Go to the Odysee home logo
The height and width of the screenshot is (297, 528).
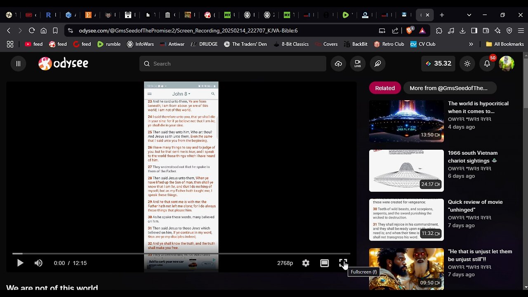point(63,64)
